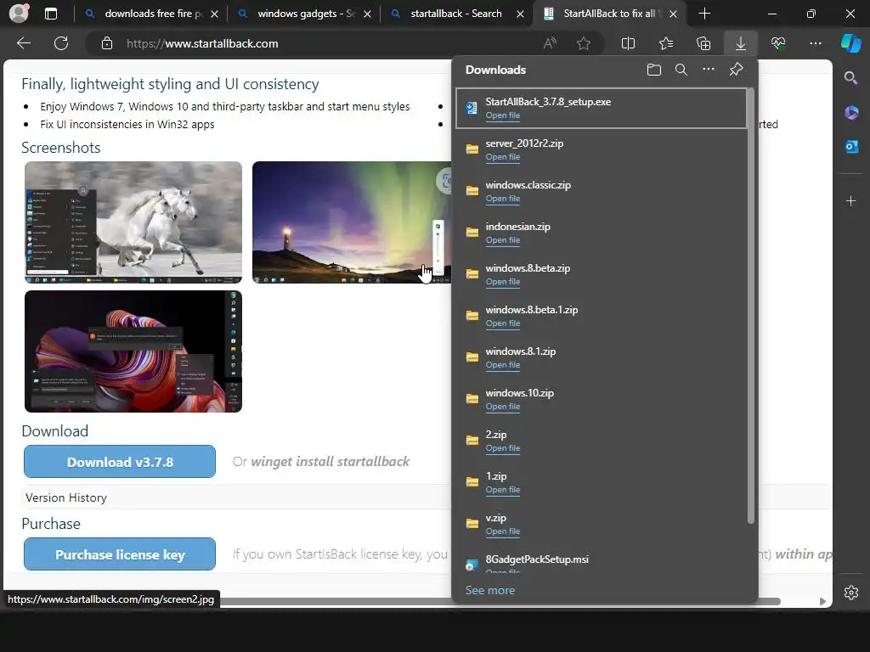This screenshot has width=870, height=652.
Task: Click downloads panel vertical scrollbar
Action: 751,305
